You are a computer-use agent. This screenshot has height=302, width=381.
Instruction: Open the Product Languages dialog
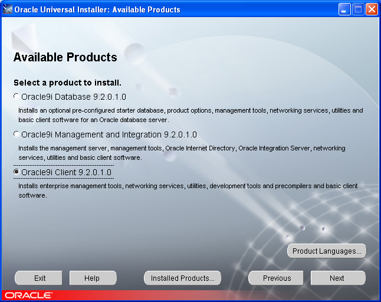pyautogui.click(x=327, y=251)
